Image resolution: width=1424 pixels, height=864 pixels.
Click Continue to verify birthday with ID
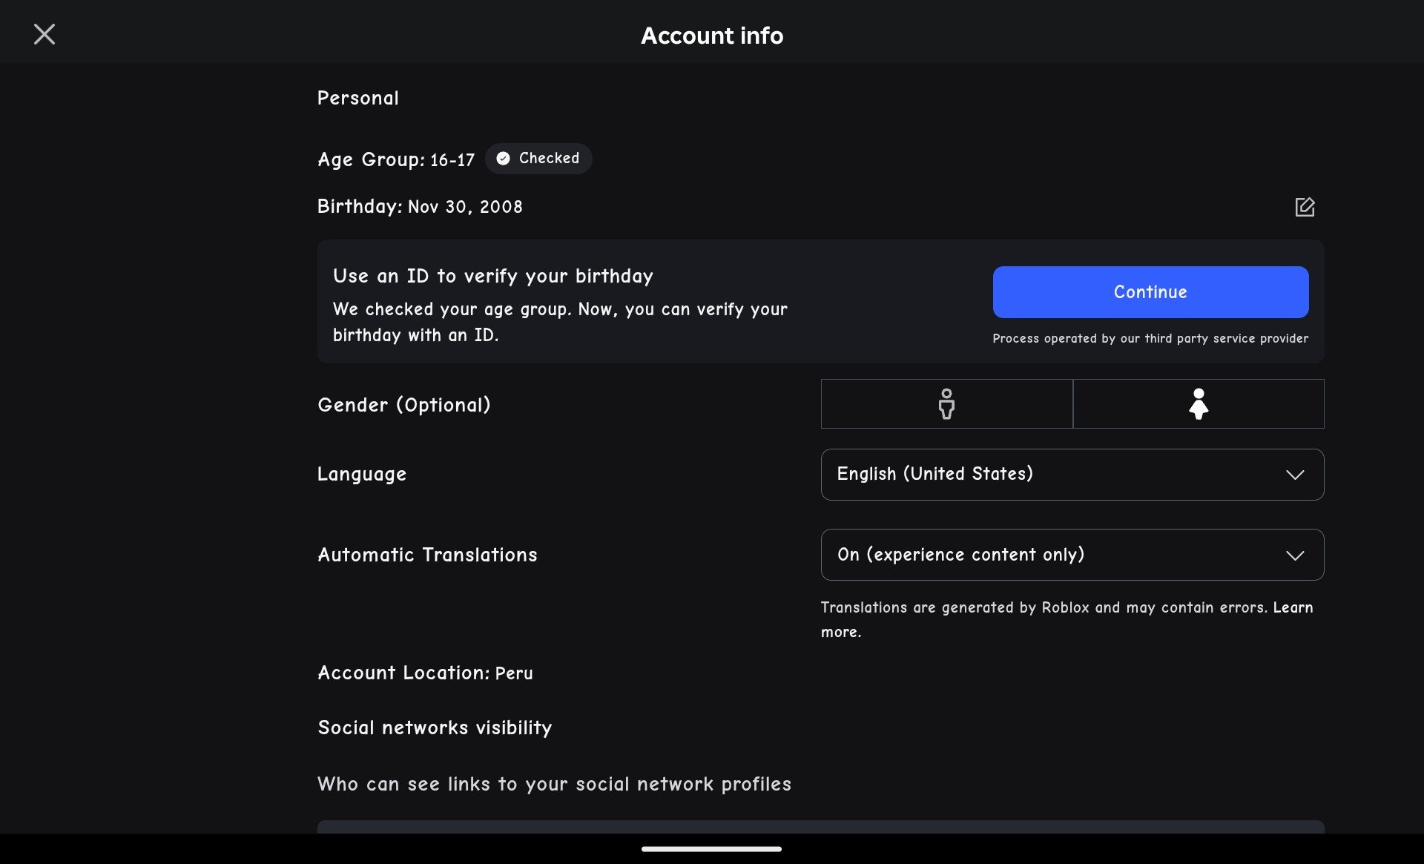point(1150,292)
